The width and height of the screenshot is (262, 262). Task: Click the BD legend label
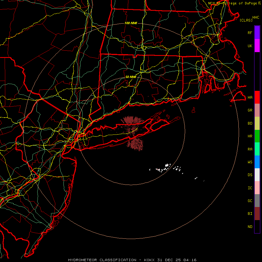(x=250, y=123)
